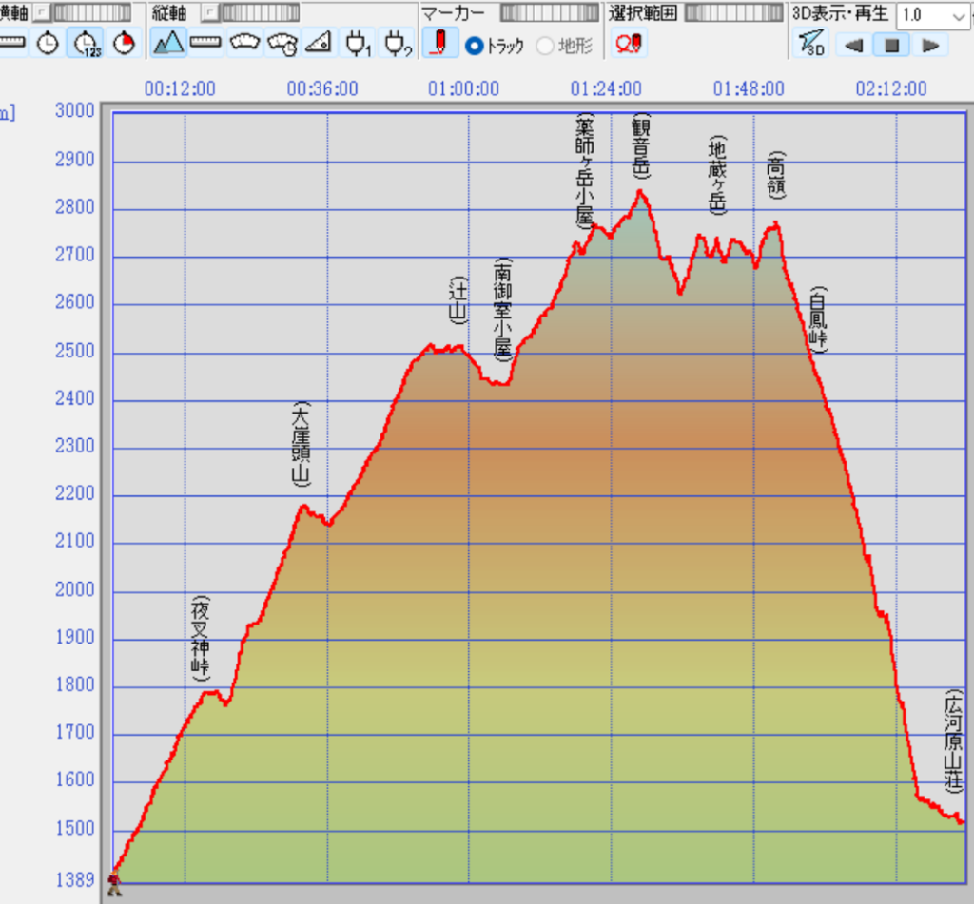Click the 大崖頭山 waypoint label

click(302, 443)
